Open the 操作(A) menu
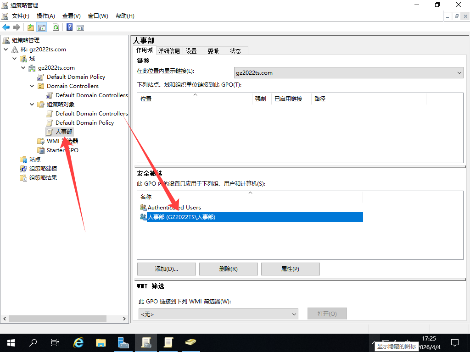Screen dimensions: 470x352 (45, 16)
